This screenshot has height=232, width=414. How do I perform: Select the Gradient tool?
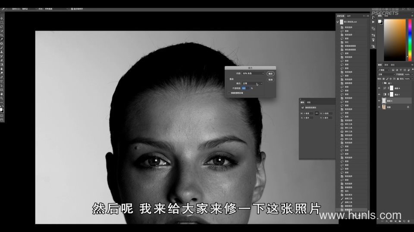point(2,64)
